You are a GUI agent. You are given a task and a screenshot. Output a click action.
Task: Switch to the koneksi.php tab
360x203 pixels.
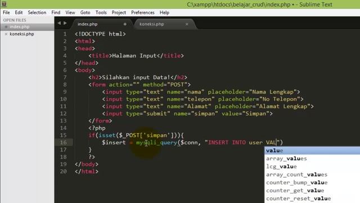[164, 24]
